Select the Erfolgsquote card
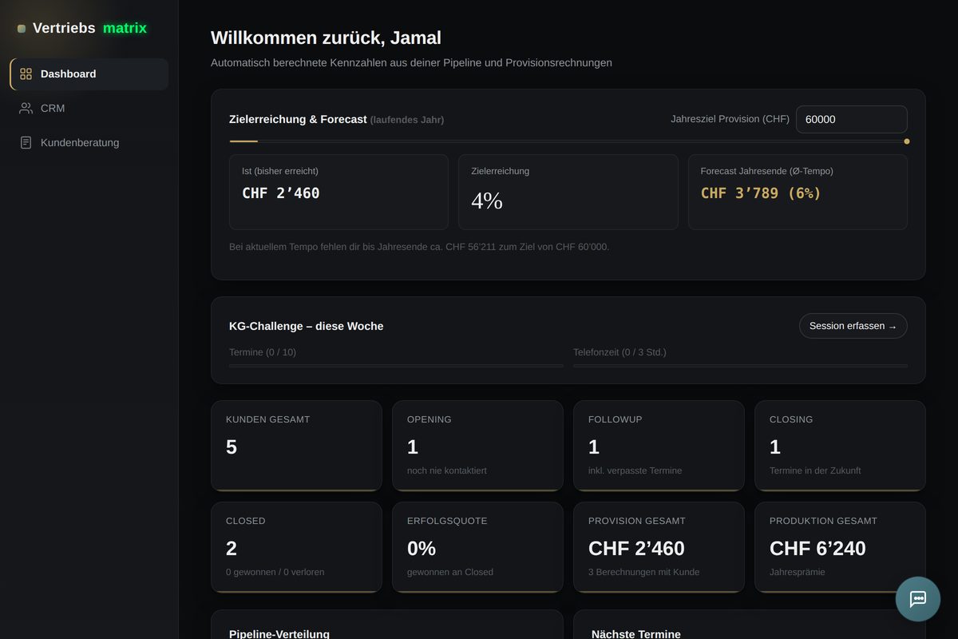 477,547
